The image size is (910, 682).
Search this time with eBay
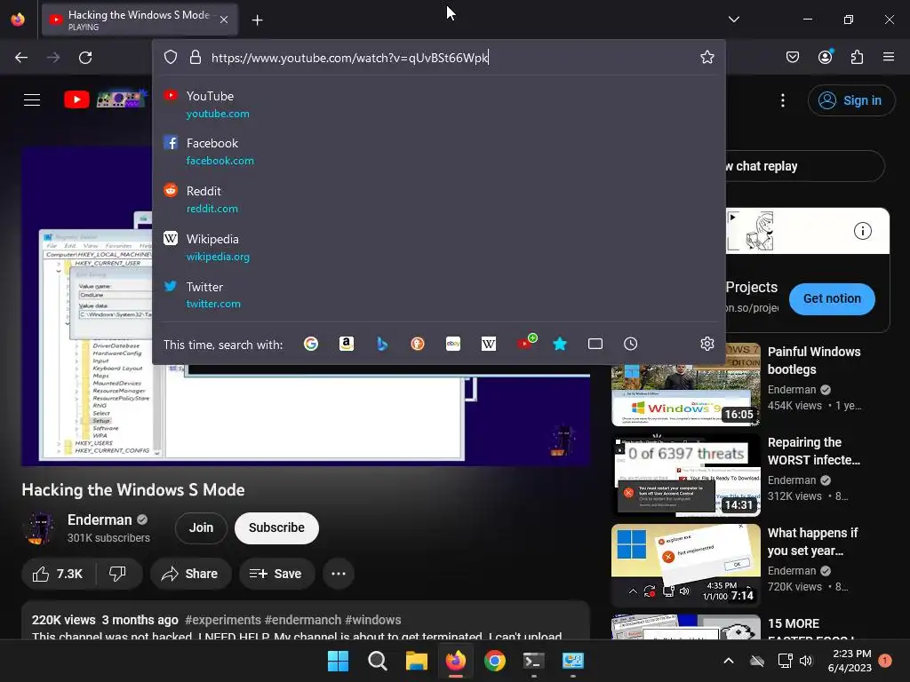pyautogui.click(x=453, y=344)
